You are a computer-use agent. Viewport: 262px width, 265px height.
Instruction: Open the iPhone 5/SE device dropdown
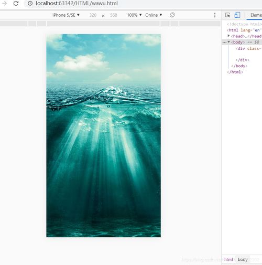coord(66,15)
